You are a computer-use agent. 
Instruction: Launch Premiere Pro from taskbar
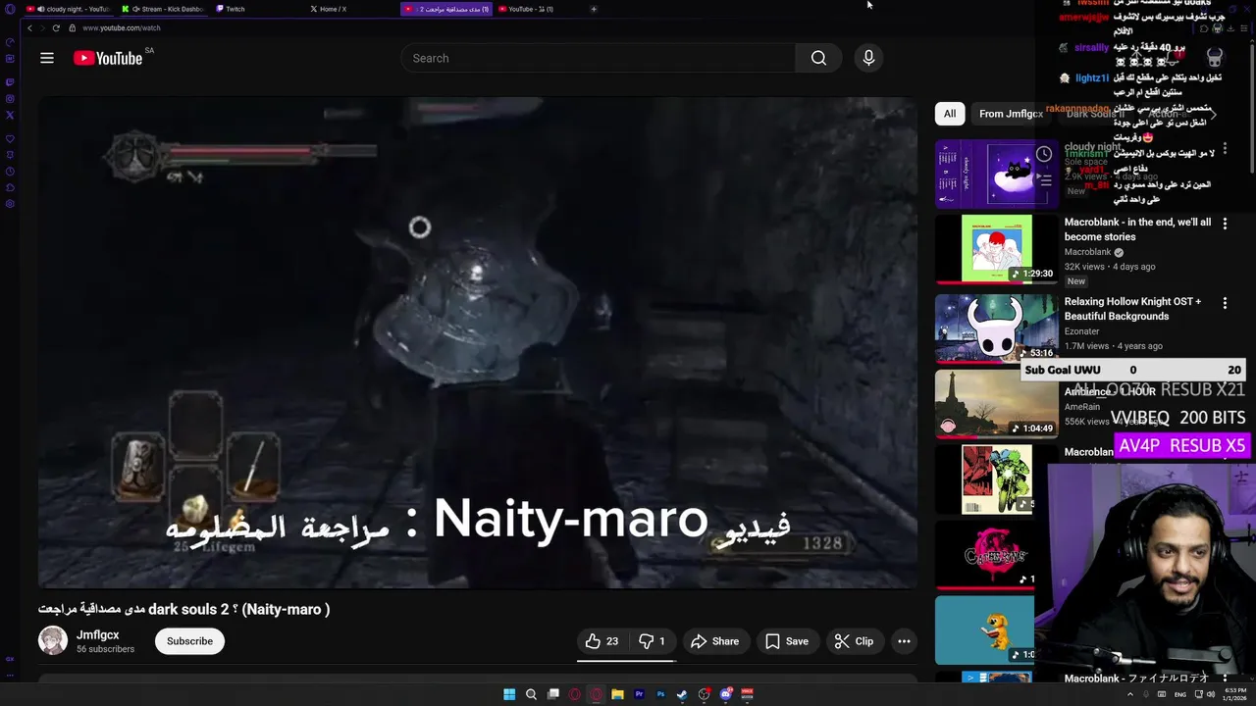click(639, 694)
